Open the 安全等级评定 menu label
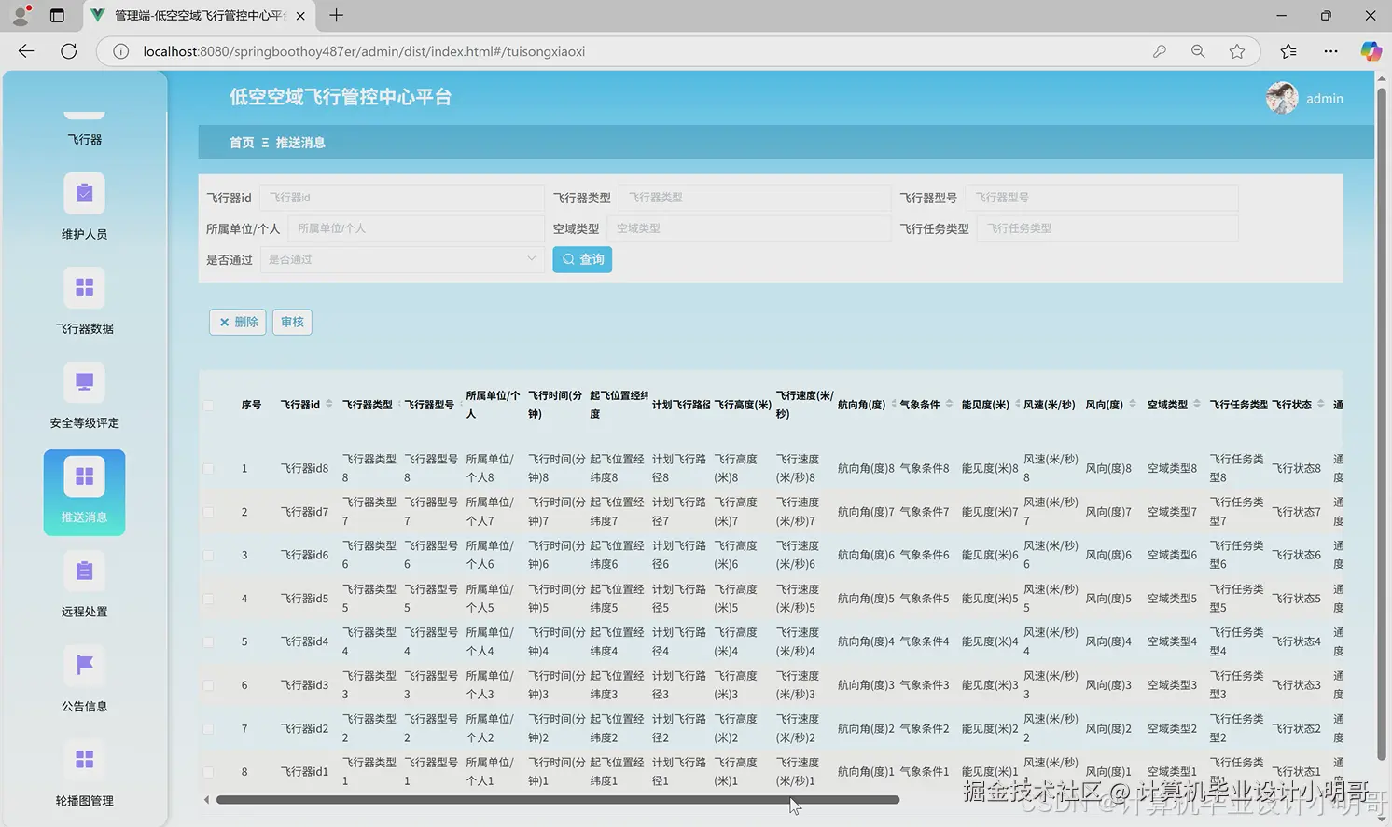The height and width of the screenshot is (827, 1392). pyautogui.click(x=84, y=423)
